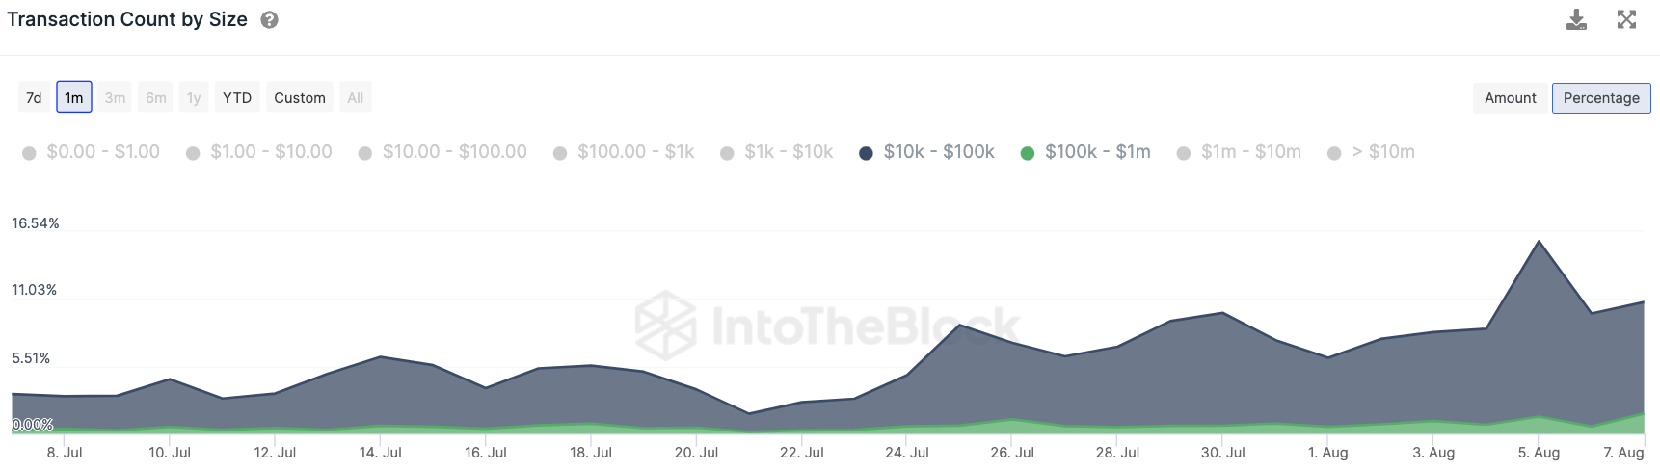1660x470 pixels.
Task: Switch to YTD time range
Action: 236,97
